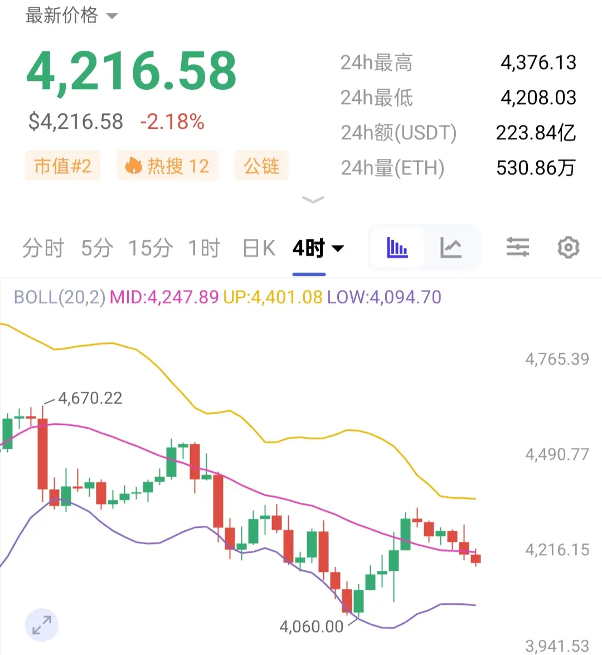Tap the 24h量(ETH) label
The height and width of the screenshot is (655, 602).
393,168
